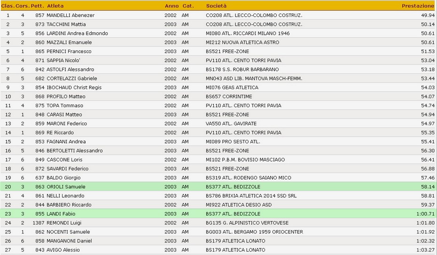Click highlighted LANDI Fabio name

61,214
